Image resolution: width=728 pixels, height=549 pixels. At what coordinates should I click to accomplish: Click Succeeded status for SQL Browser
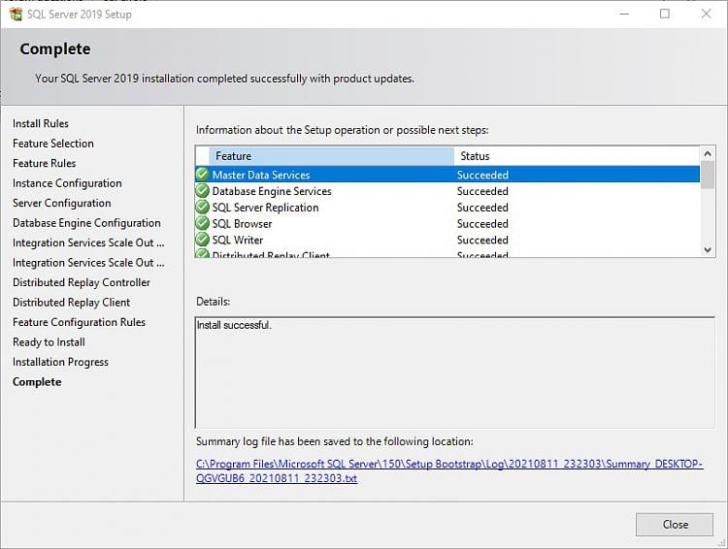482,224
